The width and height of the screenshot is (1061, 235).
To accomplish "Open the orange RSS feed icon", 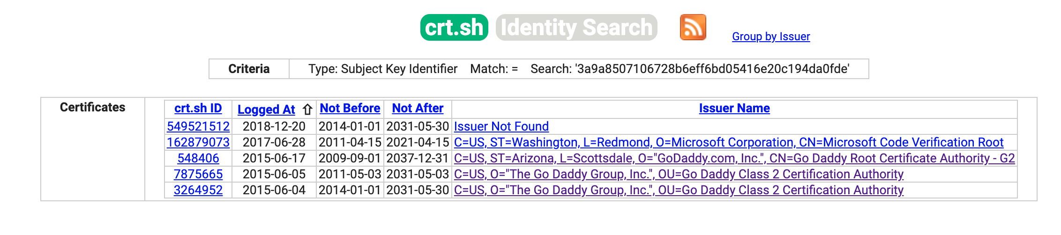I will coord(693,27).
